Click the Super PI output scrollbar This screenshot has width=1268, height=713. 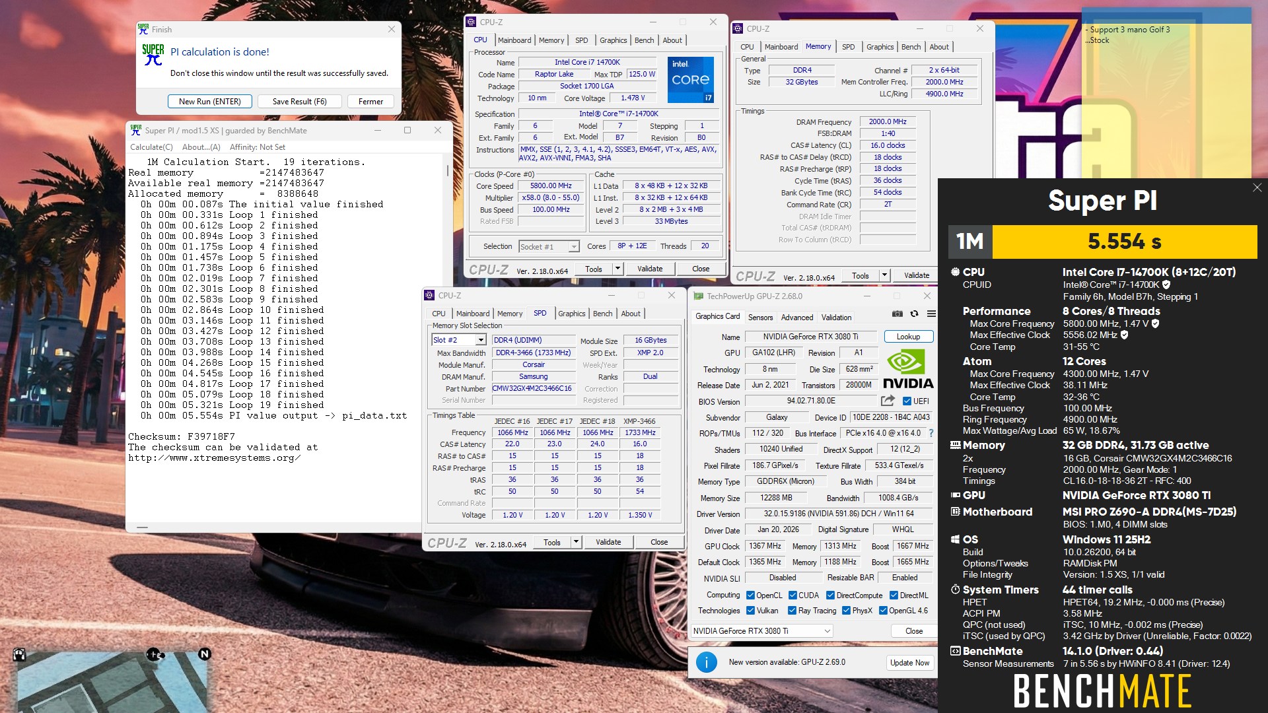point(448,170)
